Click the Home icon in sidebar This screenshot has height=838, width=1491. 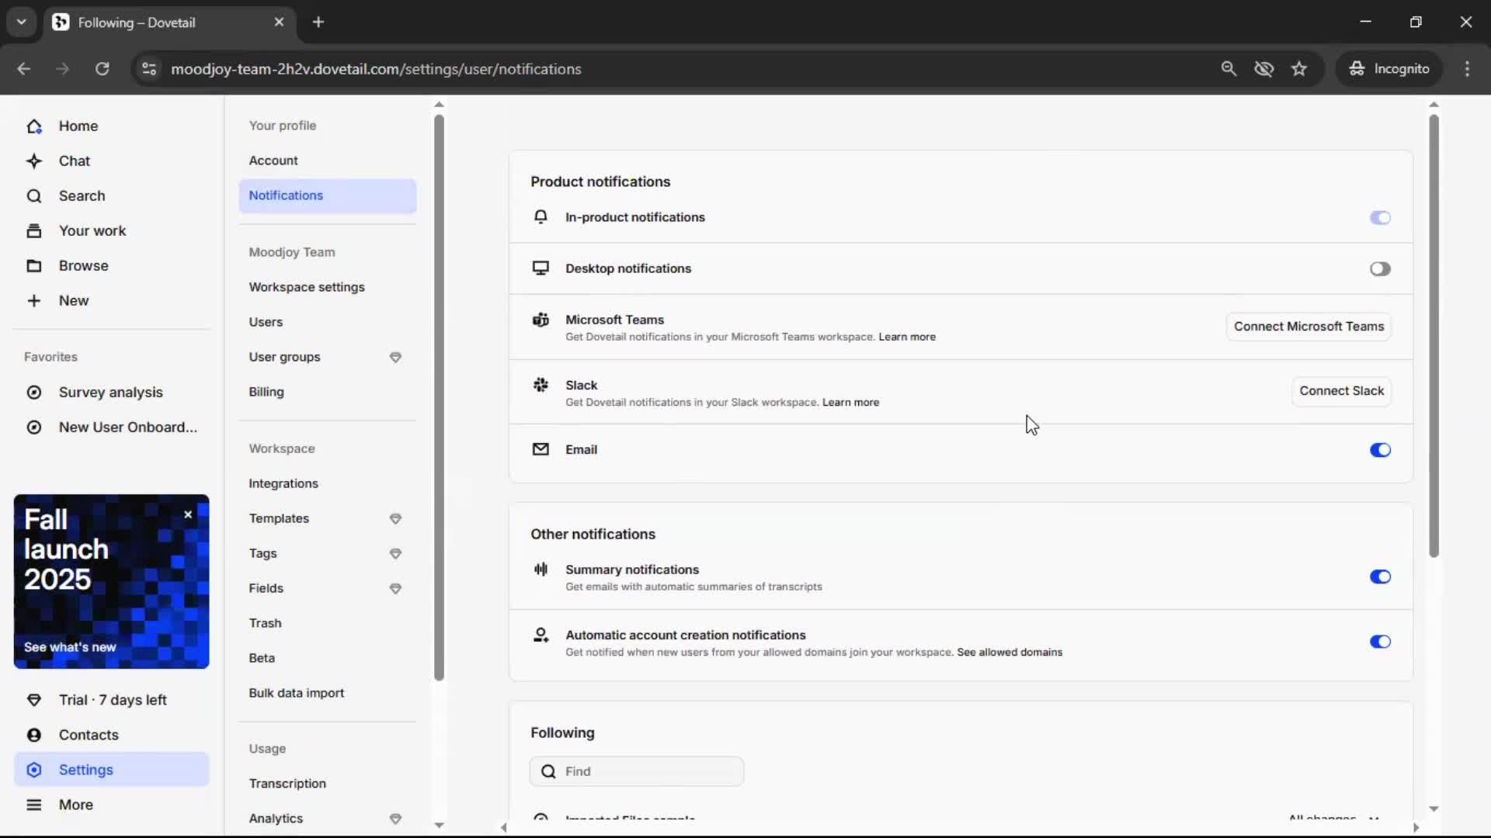point(34,126)
